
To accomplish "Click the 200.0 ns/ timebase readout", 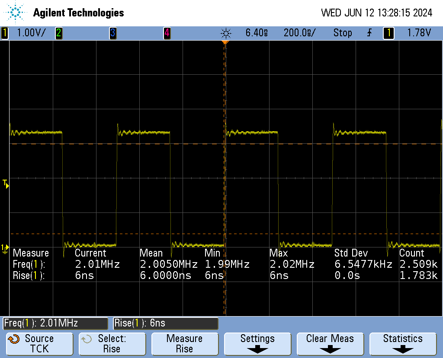I will 299,33.
